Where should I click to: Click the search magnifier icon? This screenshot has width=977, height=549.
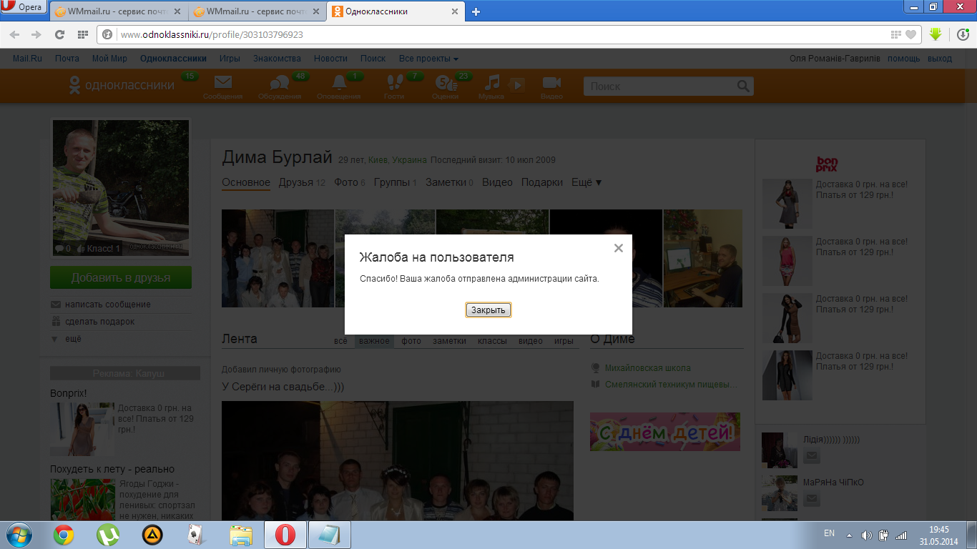744,86
